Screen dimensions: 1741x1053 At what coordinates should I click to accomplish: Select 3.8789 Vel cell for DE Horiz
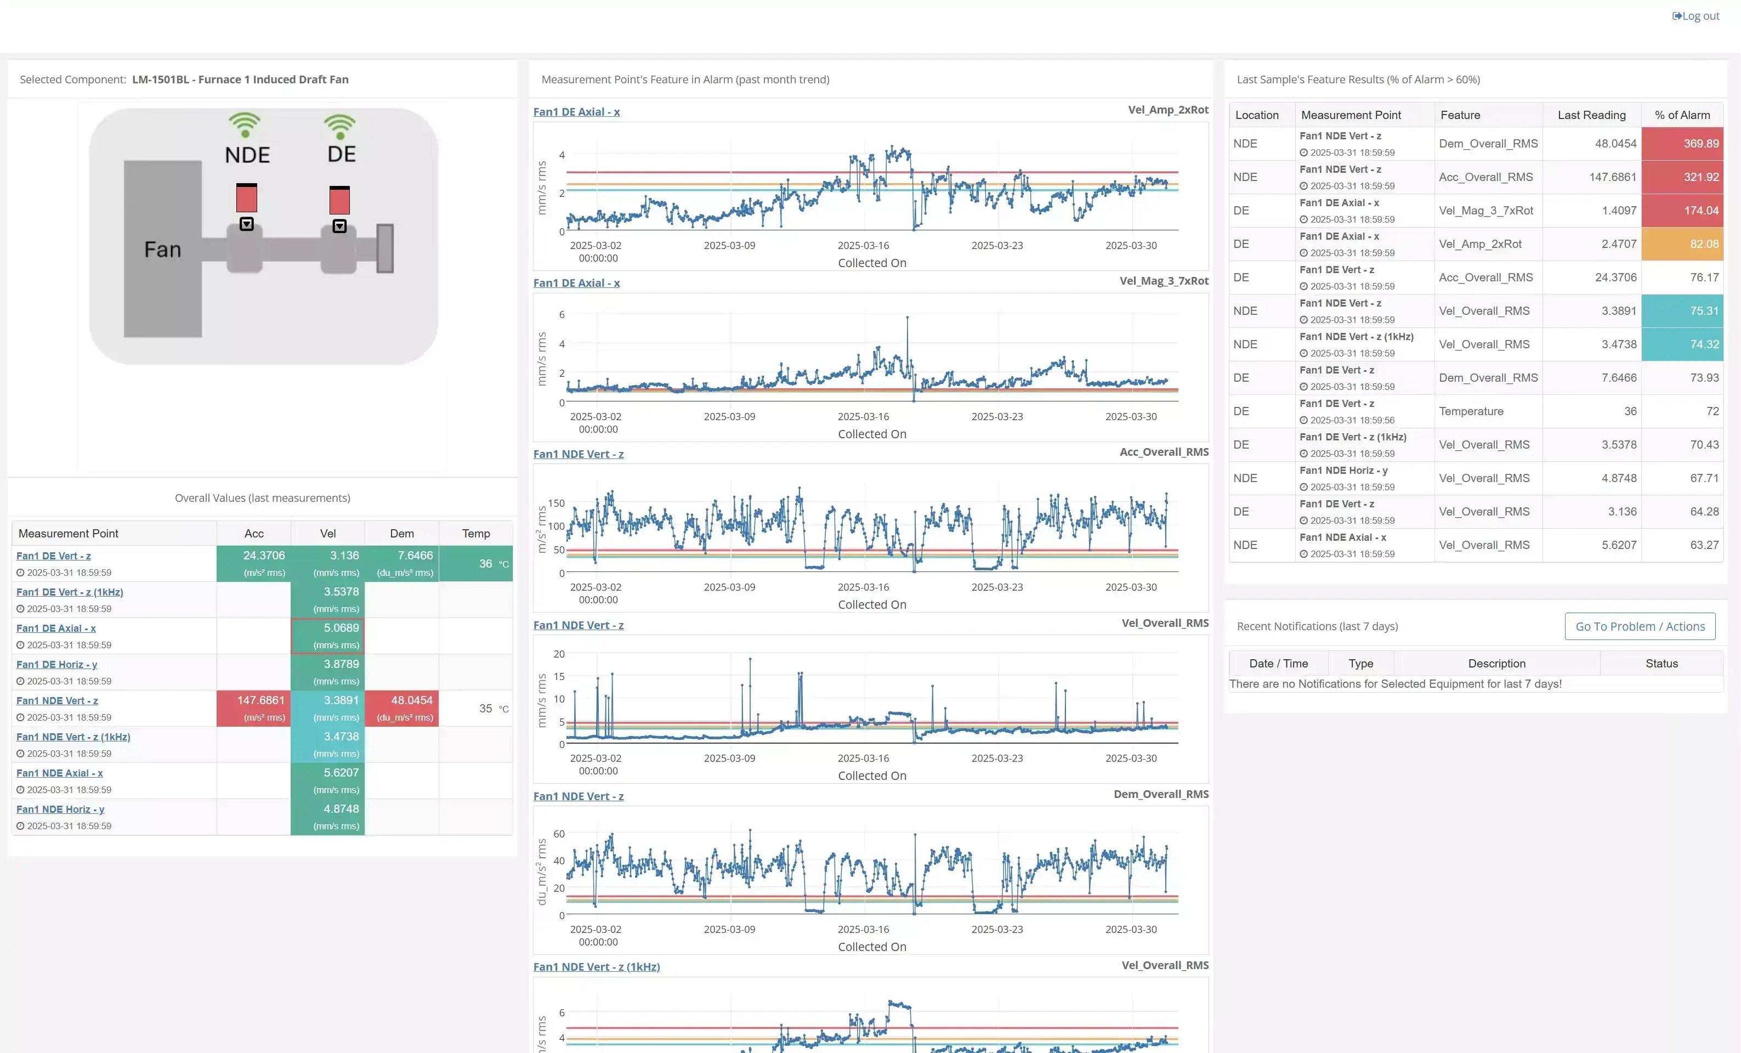pyautogui.click(x=328, y=672)
